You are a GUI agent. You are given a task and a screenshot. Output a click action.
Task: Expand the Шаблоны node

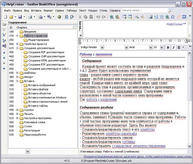(17, 73)
